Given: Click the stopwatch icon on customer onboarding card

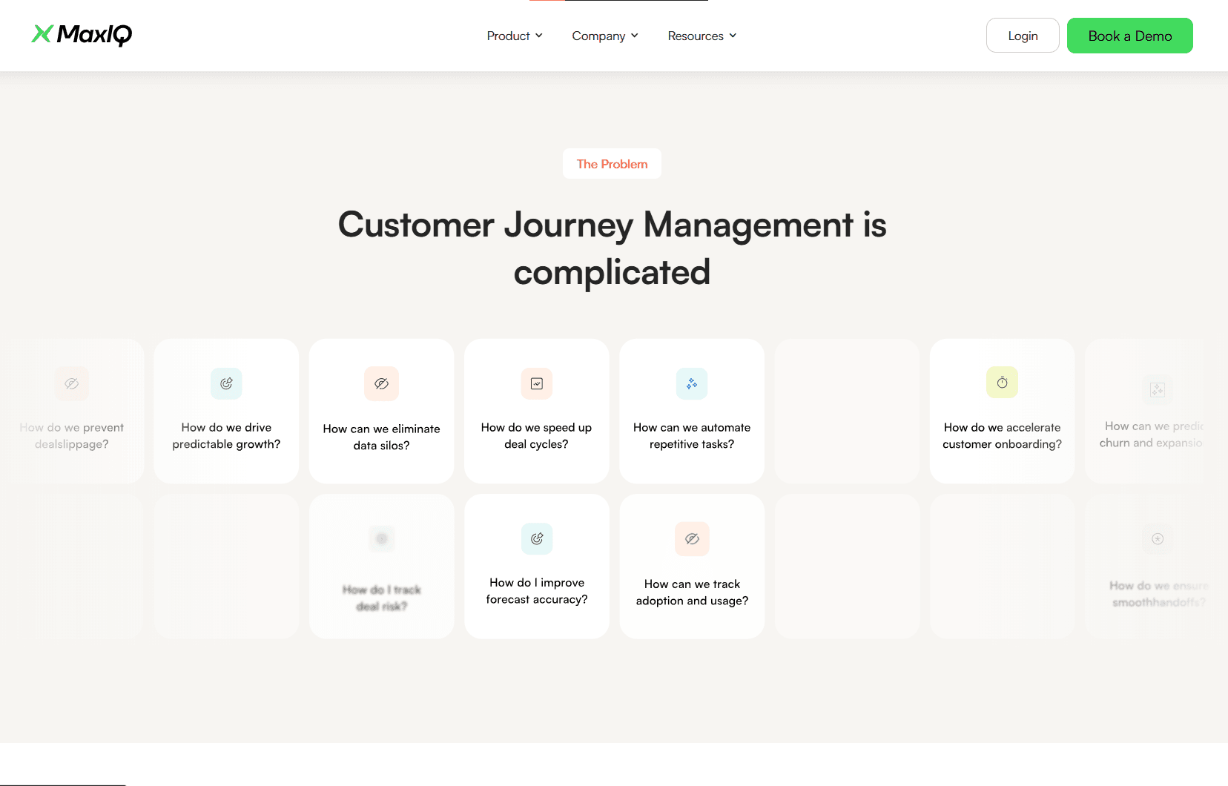Looking at the screenshot, I should pyautogui.click(x=1002, y=383).
